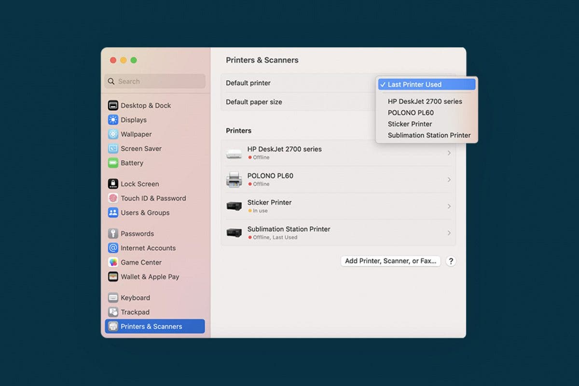Expand Sticker Printer row chevron

(449, 207)
